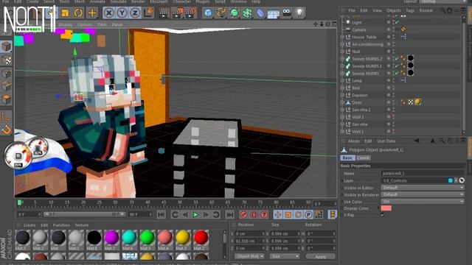Select the magenta Mat.7 material
This screenshot has width=472, height=265.
111,238
